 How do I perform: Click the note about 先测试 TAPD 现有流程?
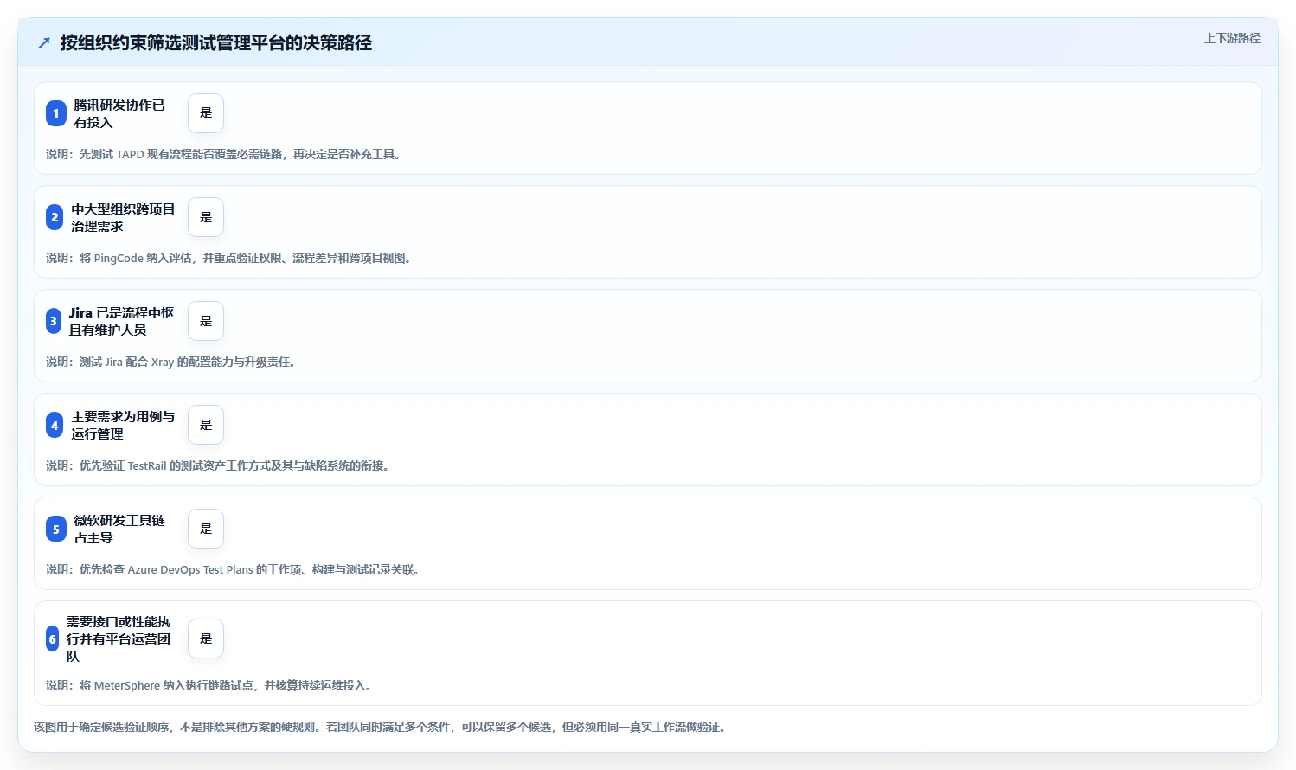(x=225, y=154)
